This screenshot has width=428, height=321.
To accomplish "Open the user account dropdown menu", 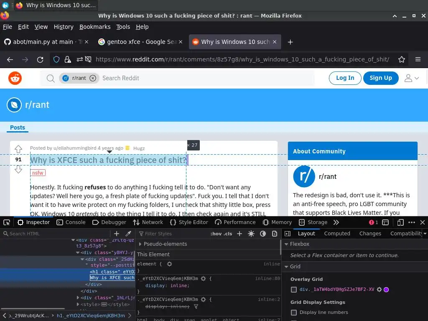I will coord(411,78).
